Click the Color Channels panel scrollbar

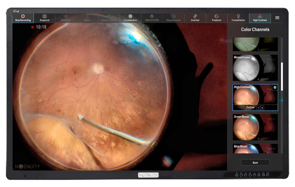coord(282,76)
